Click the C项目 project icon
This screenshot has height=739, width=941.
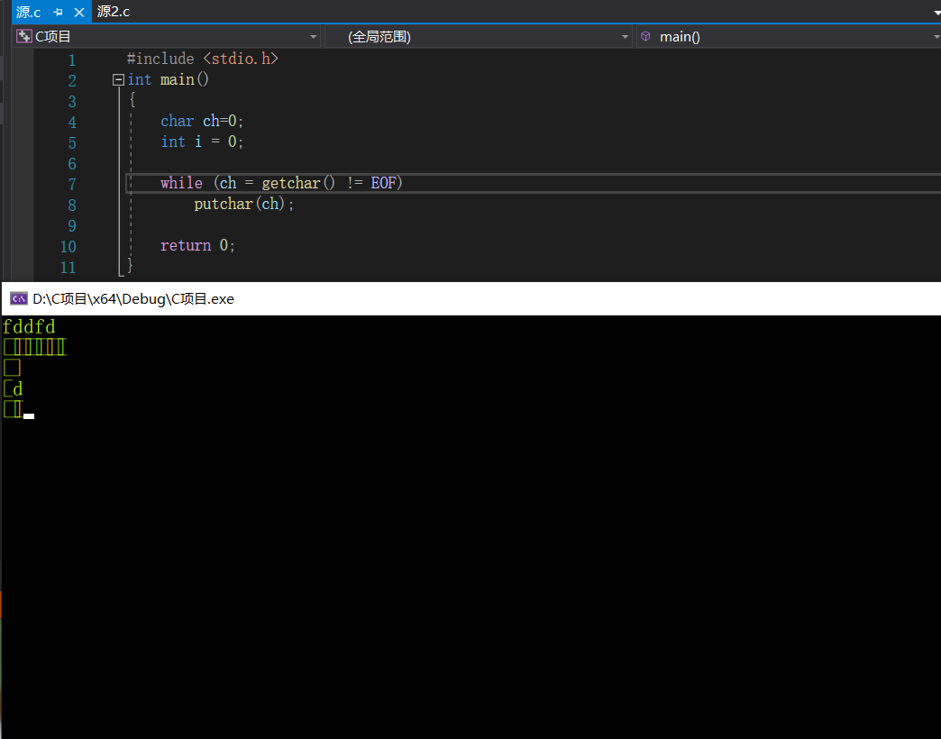click(x=24, y=37)
